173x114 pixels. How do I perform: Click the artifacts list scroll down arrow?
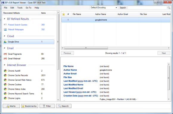coord(58,100)
